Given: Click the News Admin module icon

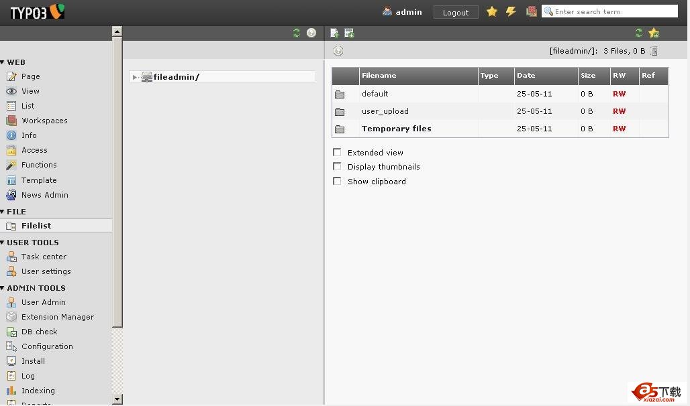Looking at the screenshot, I should click(11, 195).
